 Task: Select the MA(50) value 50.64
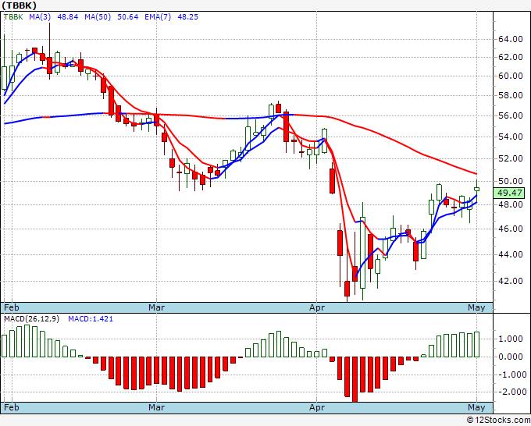tap(127, 17)
